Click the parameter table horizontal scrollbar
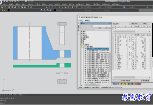 pos(131,77)
